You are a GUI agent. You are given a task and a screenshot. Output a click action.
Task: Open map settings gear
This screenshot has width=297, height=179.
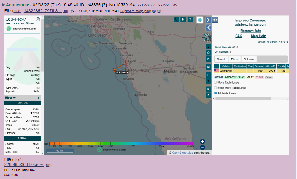(207, 37)
